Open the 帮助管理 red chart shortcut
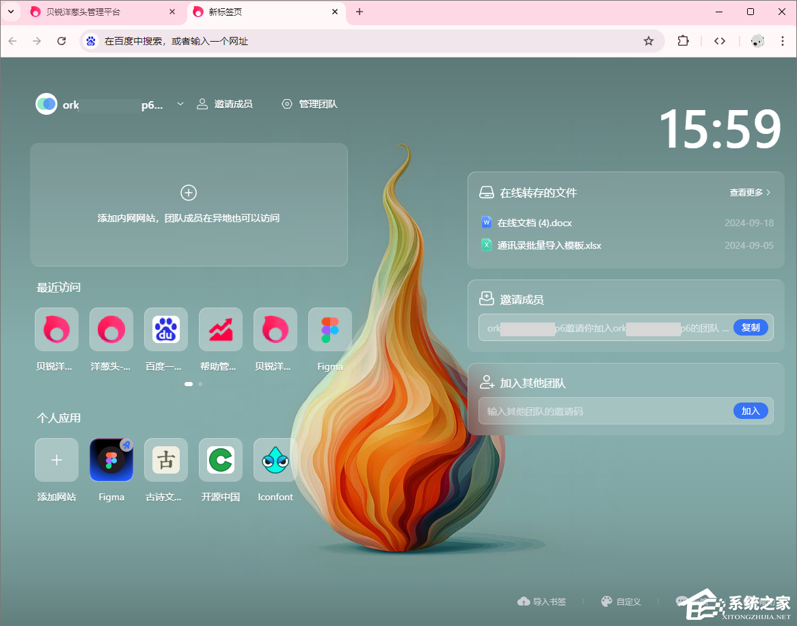The image size is (797, 626). pyautogui.click(x=221, y=329)
